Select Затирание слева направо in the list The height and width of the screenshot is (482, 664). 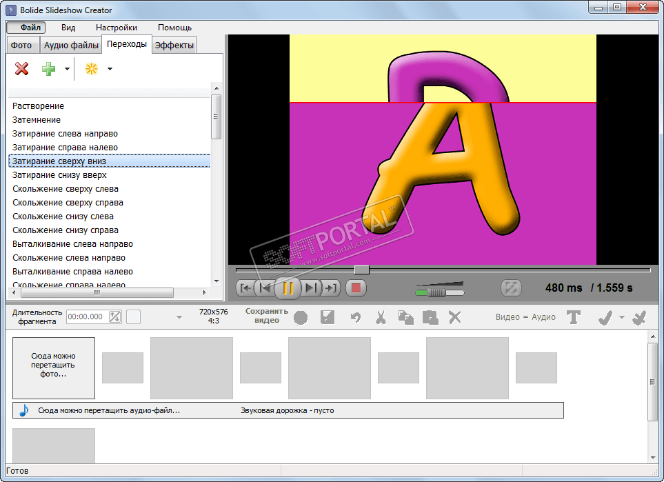pyautogui.click(x=109, y=133)
